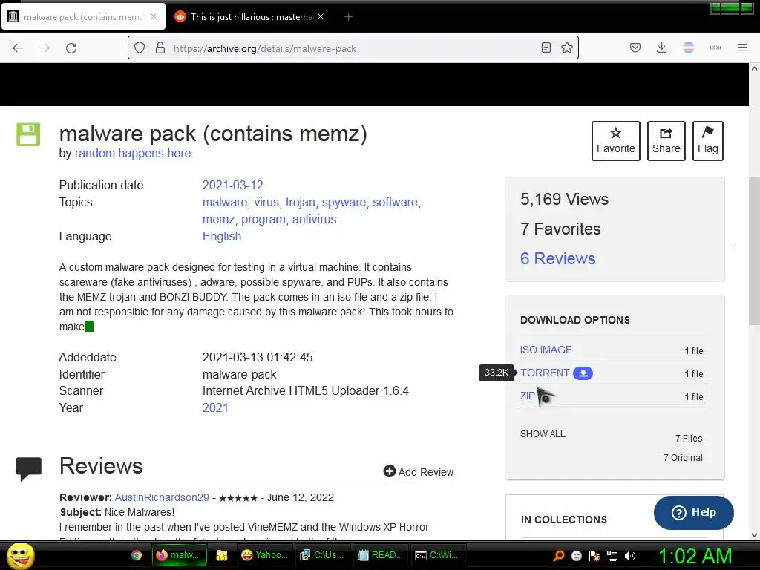Image resolution: width=760 pixels, height=570 pixels.
Task: Click the flag with red X tray icon
Action: (x=594, y=556)
